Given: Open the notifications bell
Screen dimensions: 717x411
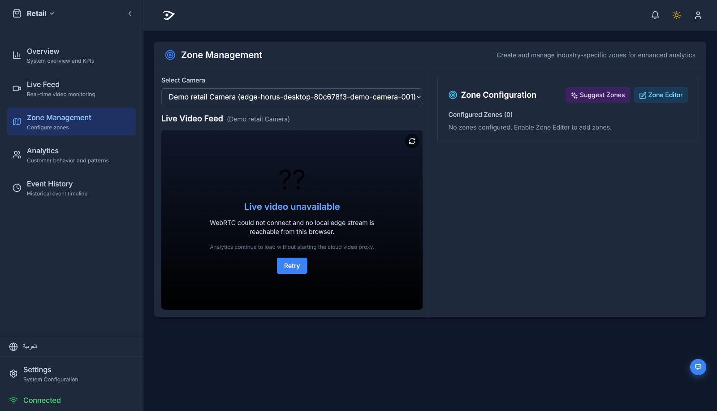Looking at the screenshot, I should coord(655,15).
